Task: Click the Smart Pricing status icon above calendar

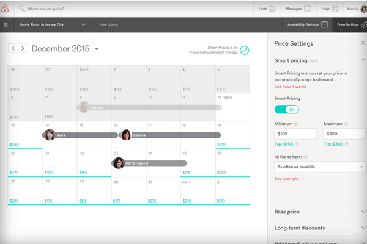Action: point(245,50)
